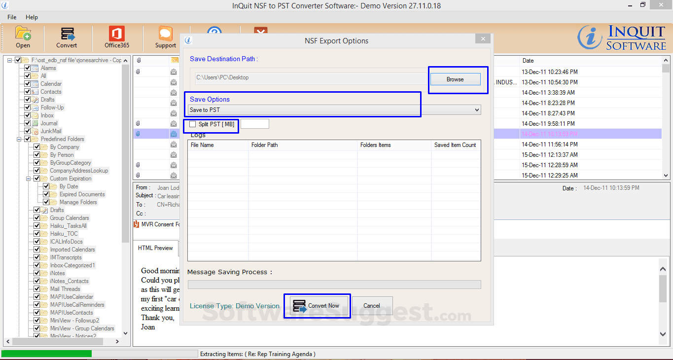The height and width of the screenshot is (360, 673).
Task: Click the MVR Consent attachment icon
Action: pyautogui.click(x=137, y=224)
